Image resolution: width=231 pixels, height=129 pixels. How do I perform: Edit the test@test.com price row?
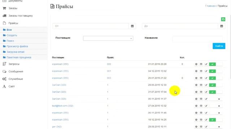point(206,106)
